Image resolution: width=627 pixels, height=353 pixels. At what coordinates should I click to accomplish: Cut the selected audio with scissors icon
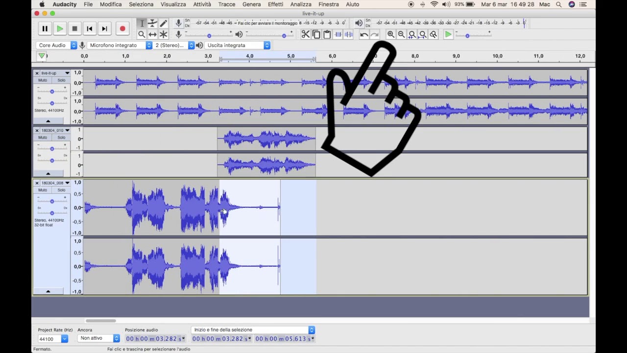tap(305, 34)
